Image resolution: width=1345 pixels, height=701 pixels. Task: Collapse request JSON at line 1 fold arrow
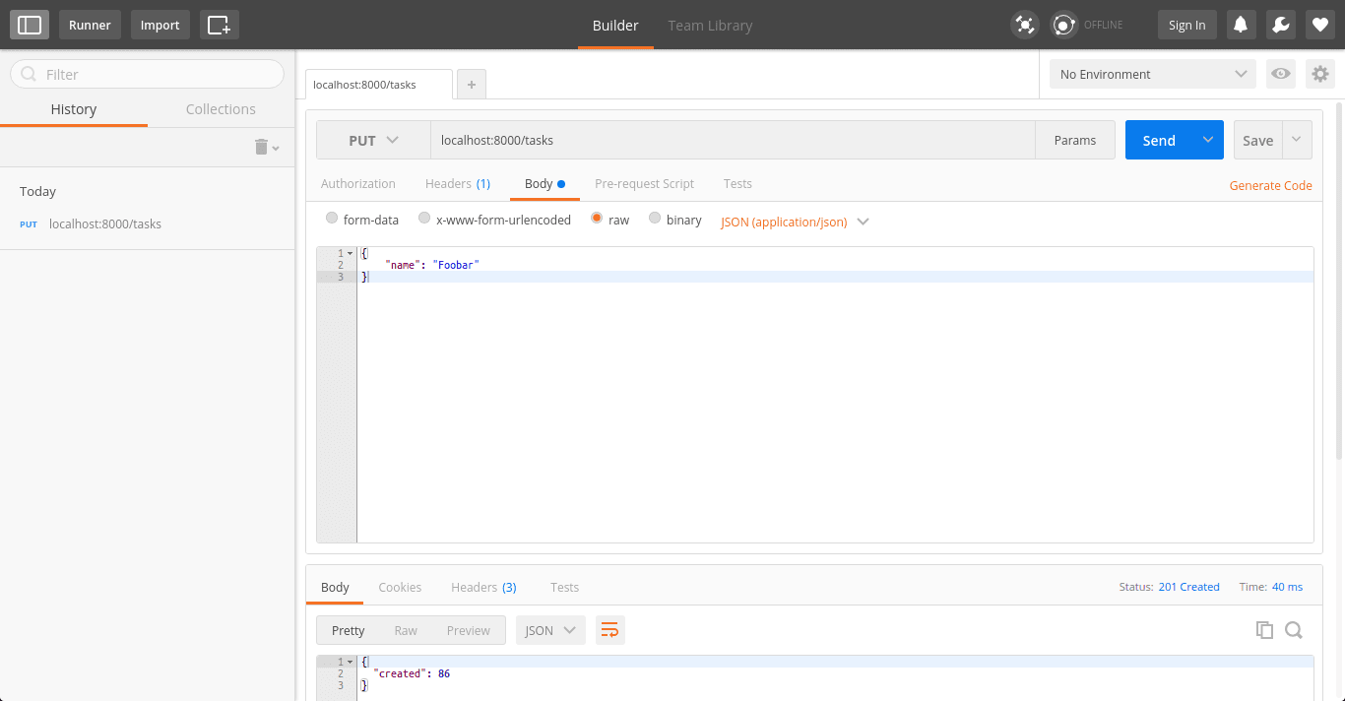350,253
